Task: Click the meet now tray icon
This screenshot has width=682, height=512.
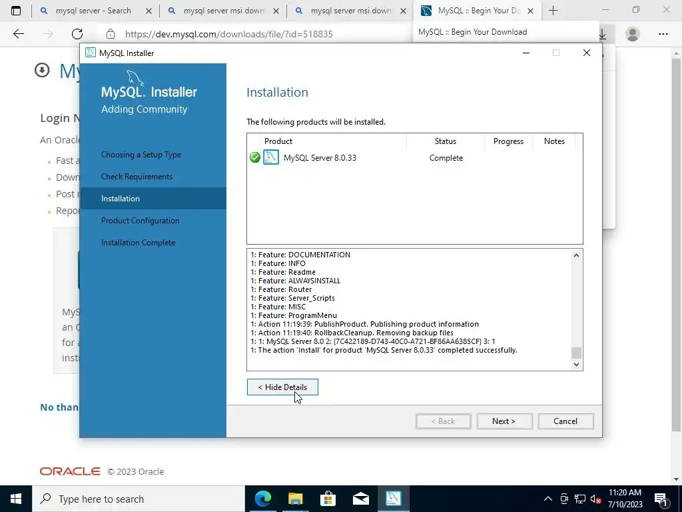Action: tap(564, 499)
